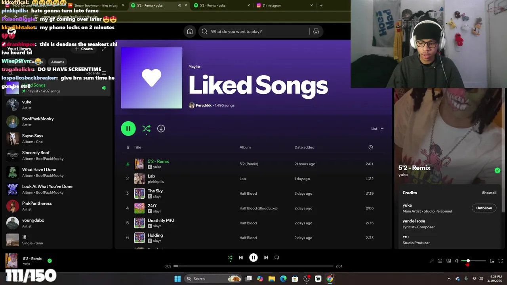Viewport: 507px width, 285px height.
Task: Open the miniplayer icon
Action: pyautogui.click(x=492, y=261)
